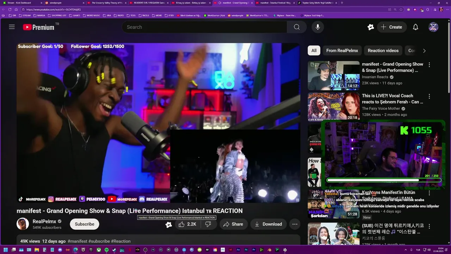Click the Download button
The image size is (451, 254).
(x=268, y=224)
